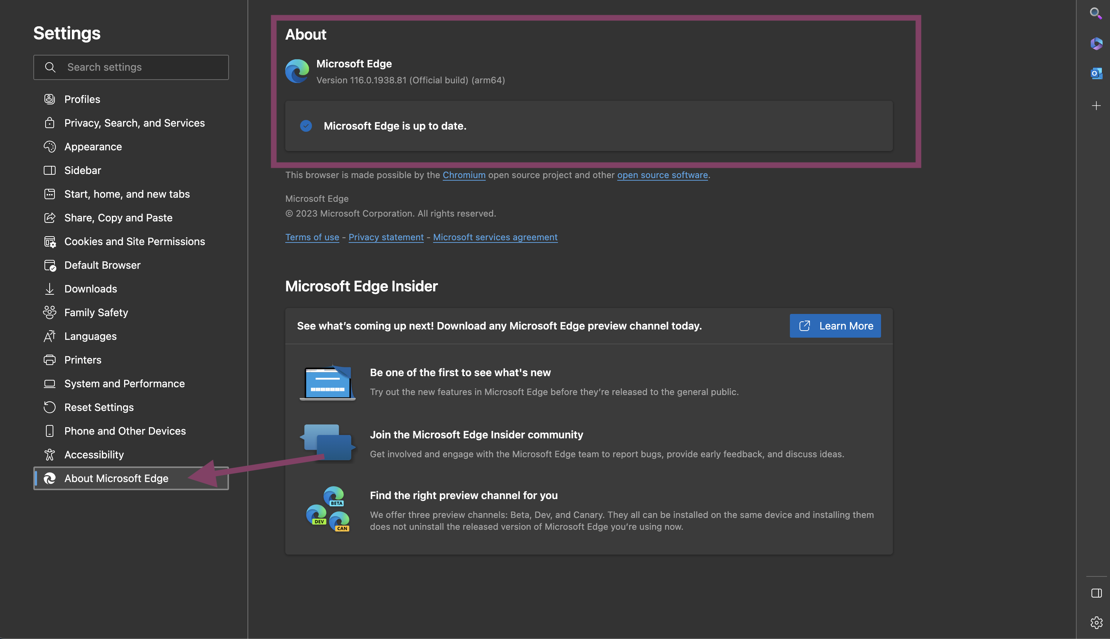Click the Reset Settings circular arrow icon
Screen dimensions: 1110x639
point(50,407)
